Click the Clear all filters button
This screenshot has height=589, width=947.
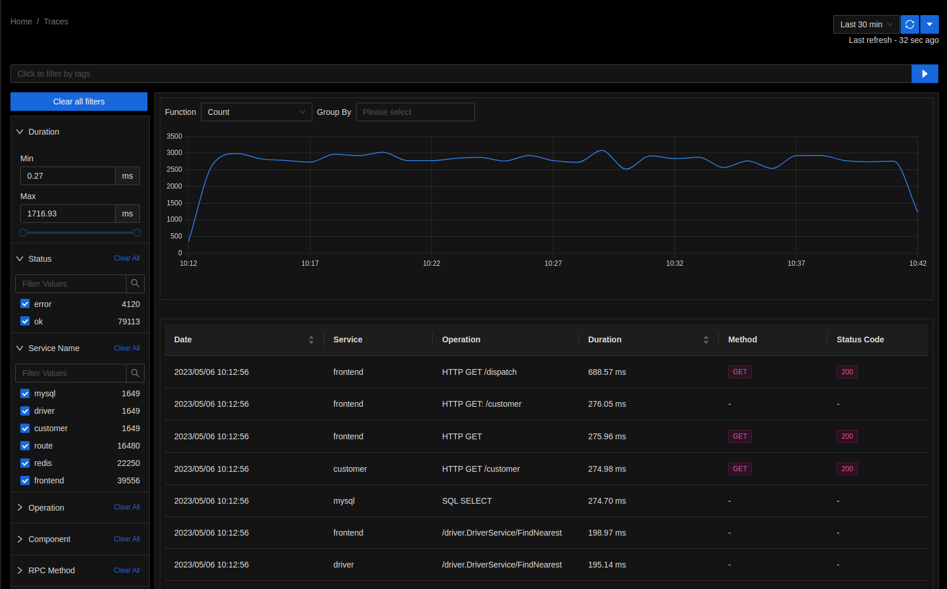[x=79, y=102]
